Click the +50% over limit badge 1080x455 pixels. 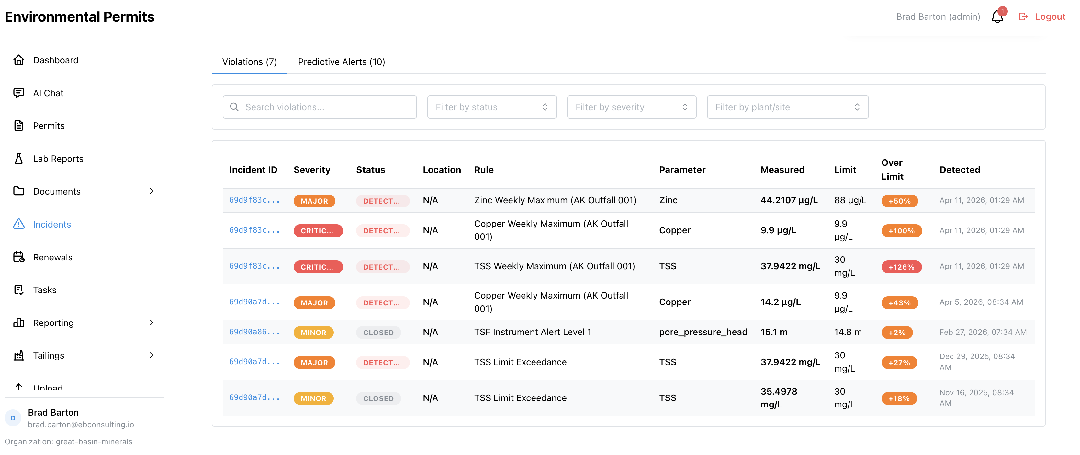click(x=899, y=201)
